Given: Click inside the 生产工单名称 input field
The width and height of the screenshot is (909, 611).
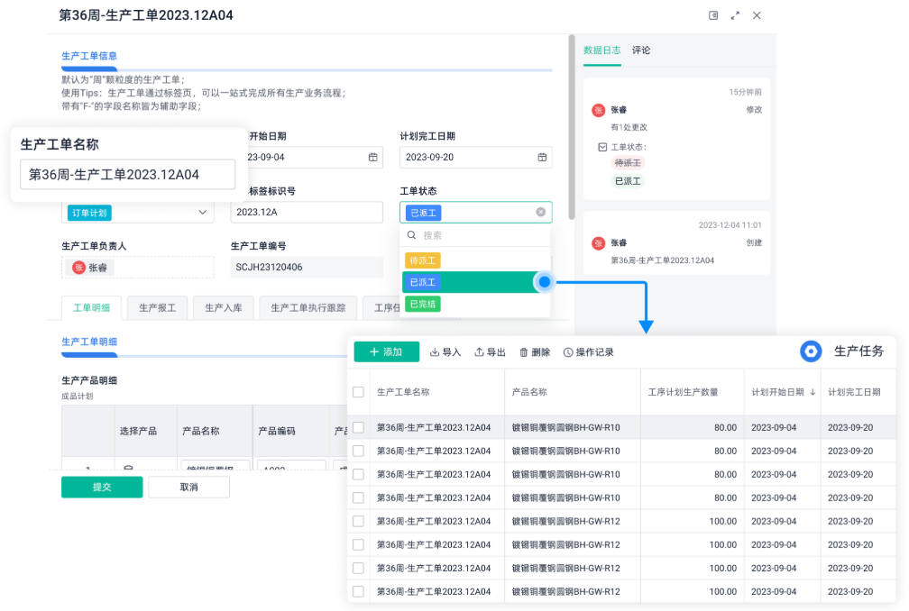Looking at the screenshot, I should tap(126, 173).
